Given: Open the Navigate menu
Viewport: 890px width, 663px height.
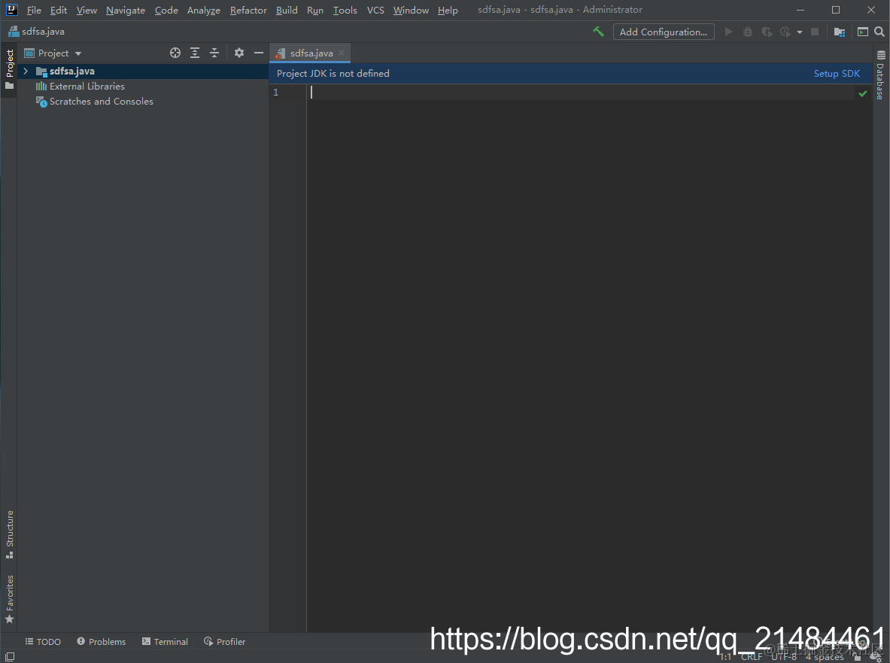Looking at the screenshot, I should point(126,11).
